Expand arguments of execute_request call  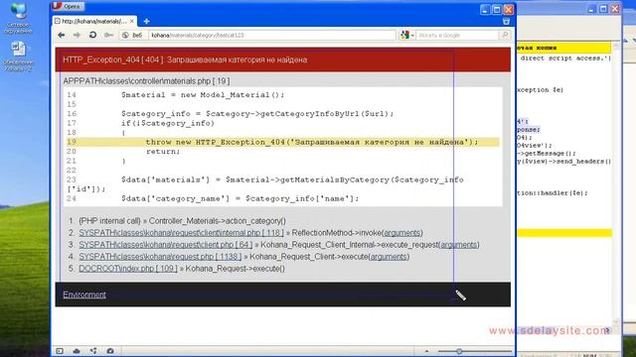coord(459,245)
